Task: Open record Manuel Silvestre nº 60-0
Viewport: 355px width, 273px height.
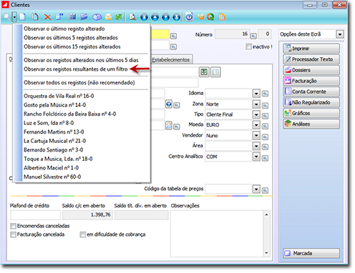Action: tap(52, 177)
